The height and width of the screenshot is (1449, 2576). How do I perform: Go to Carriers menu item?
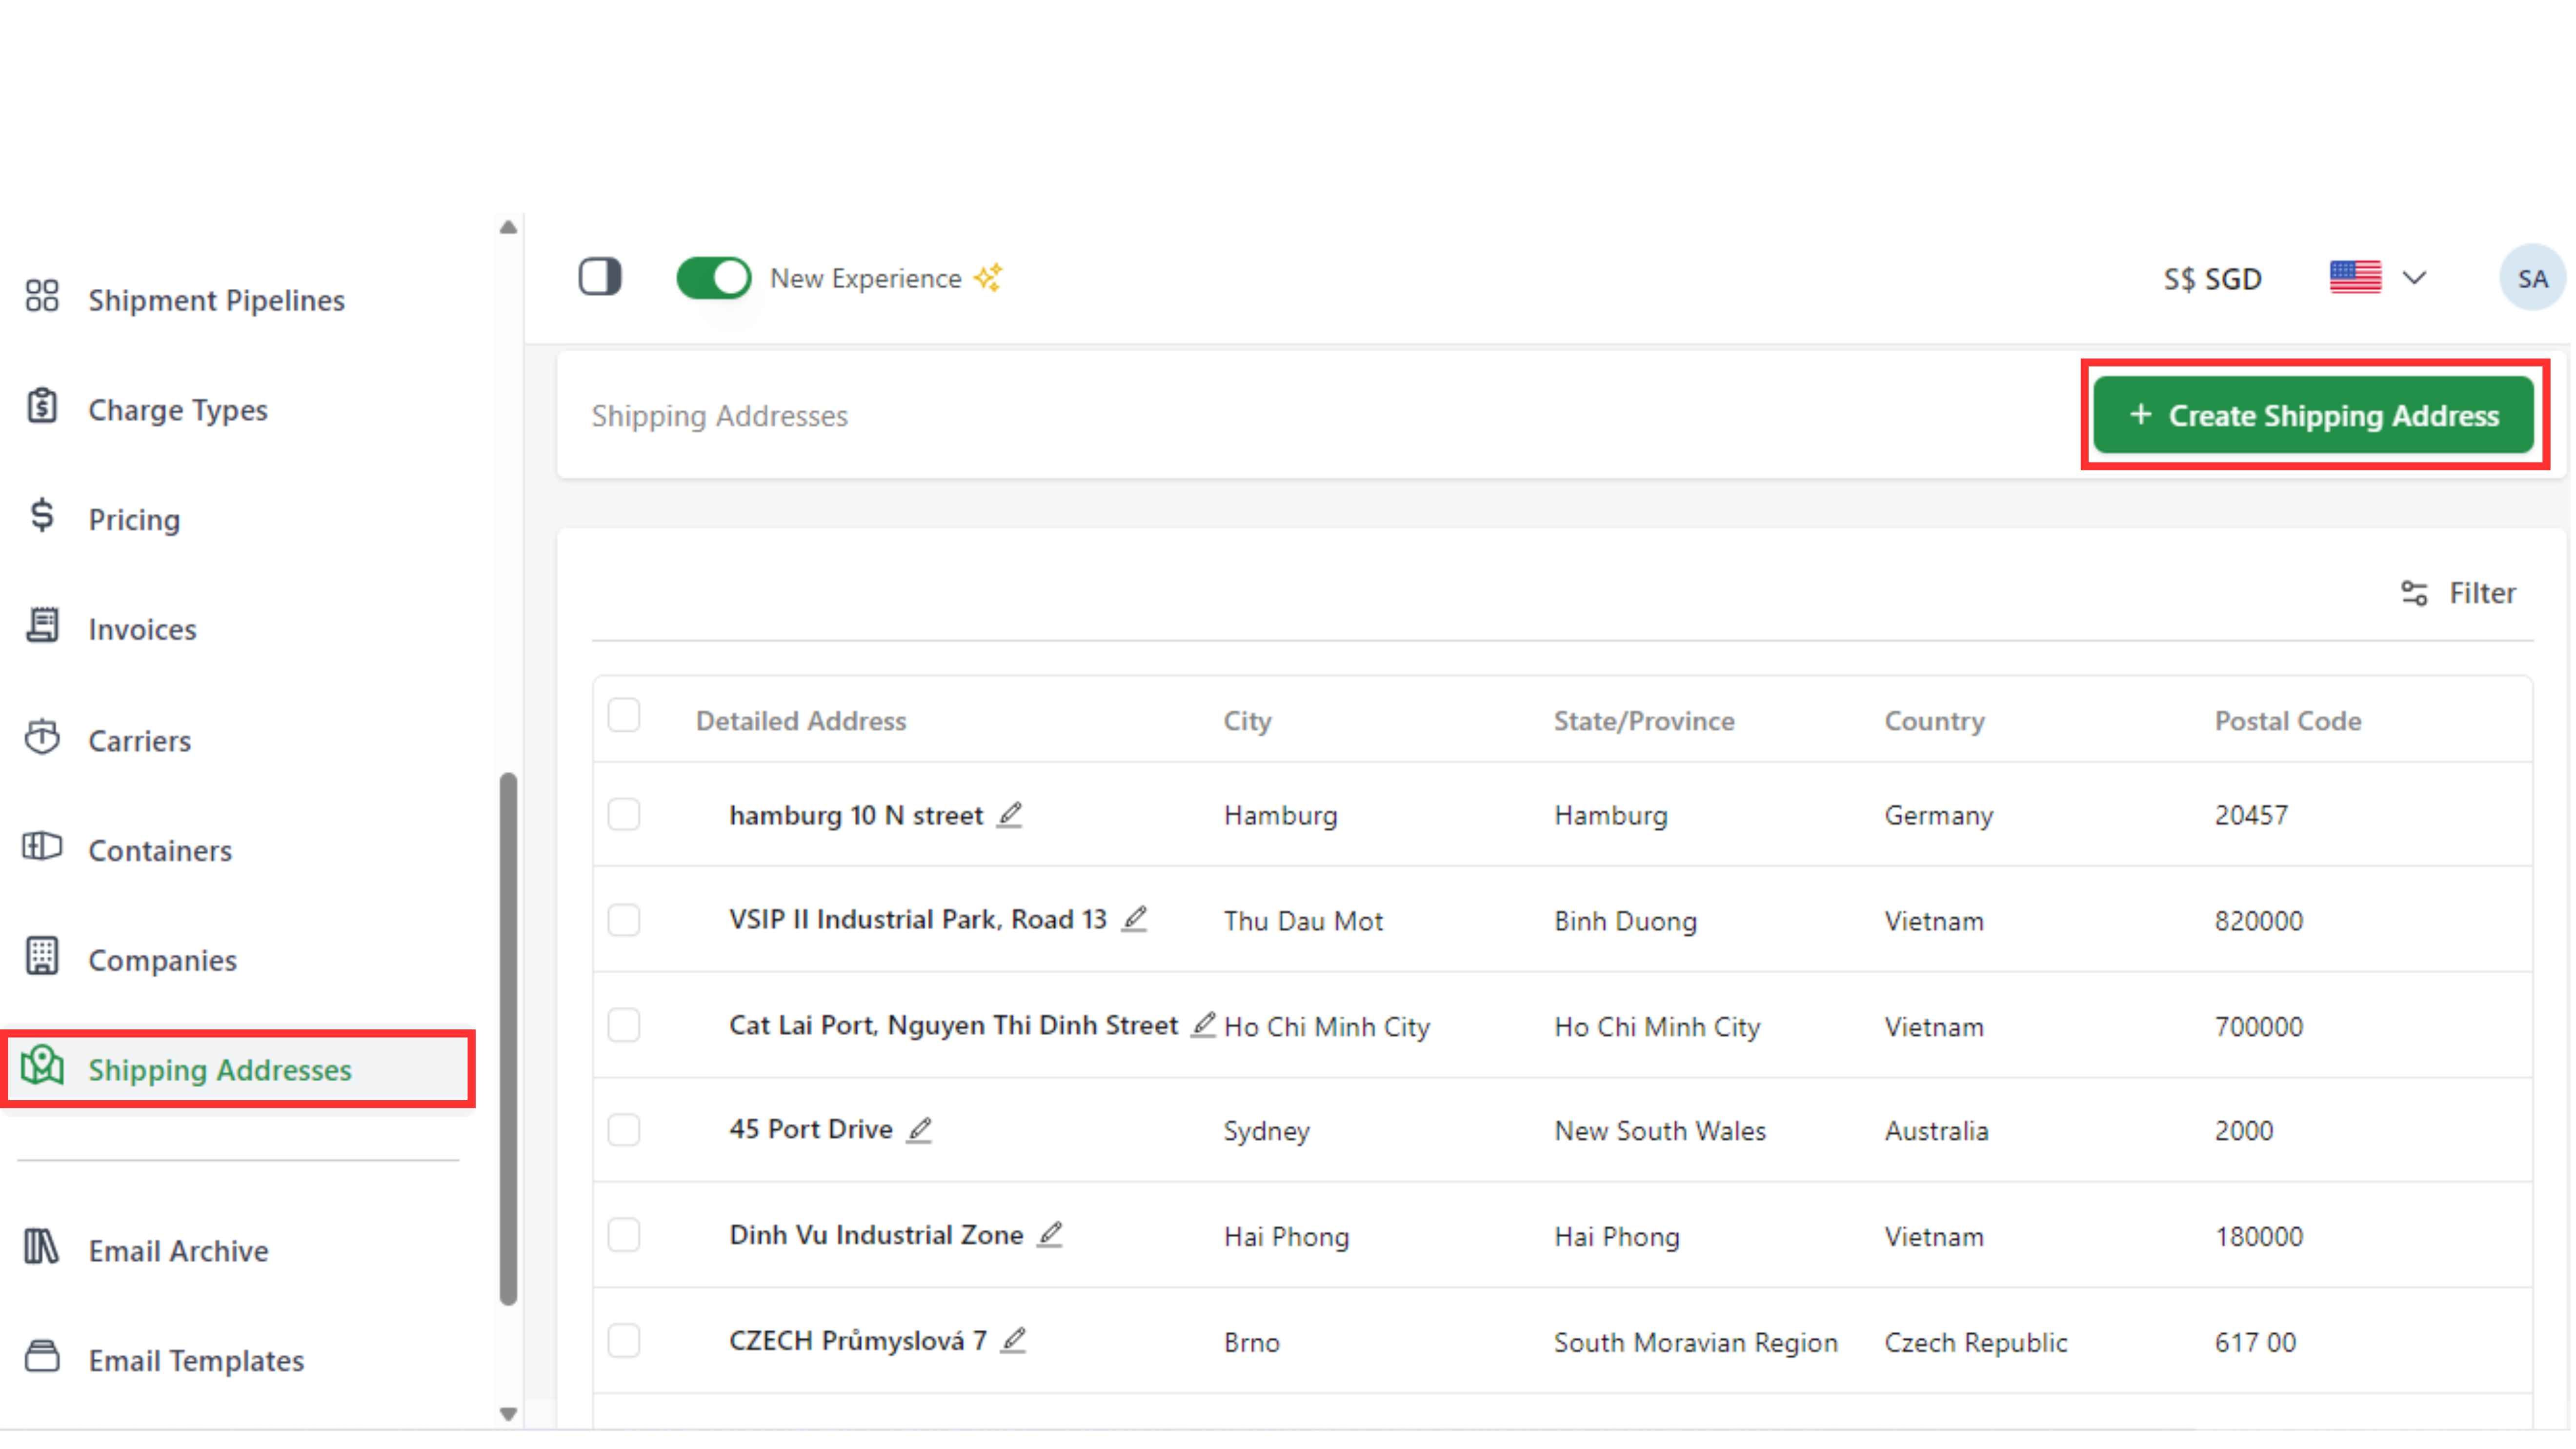(139, 741)
